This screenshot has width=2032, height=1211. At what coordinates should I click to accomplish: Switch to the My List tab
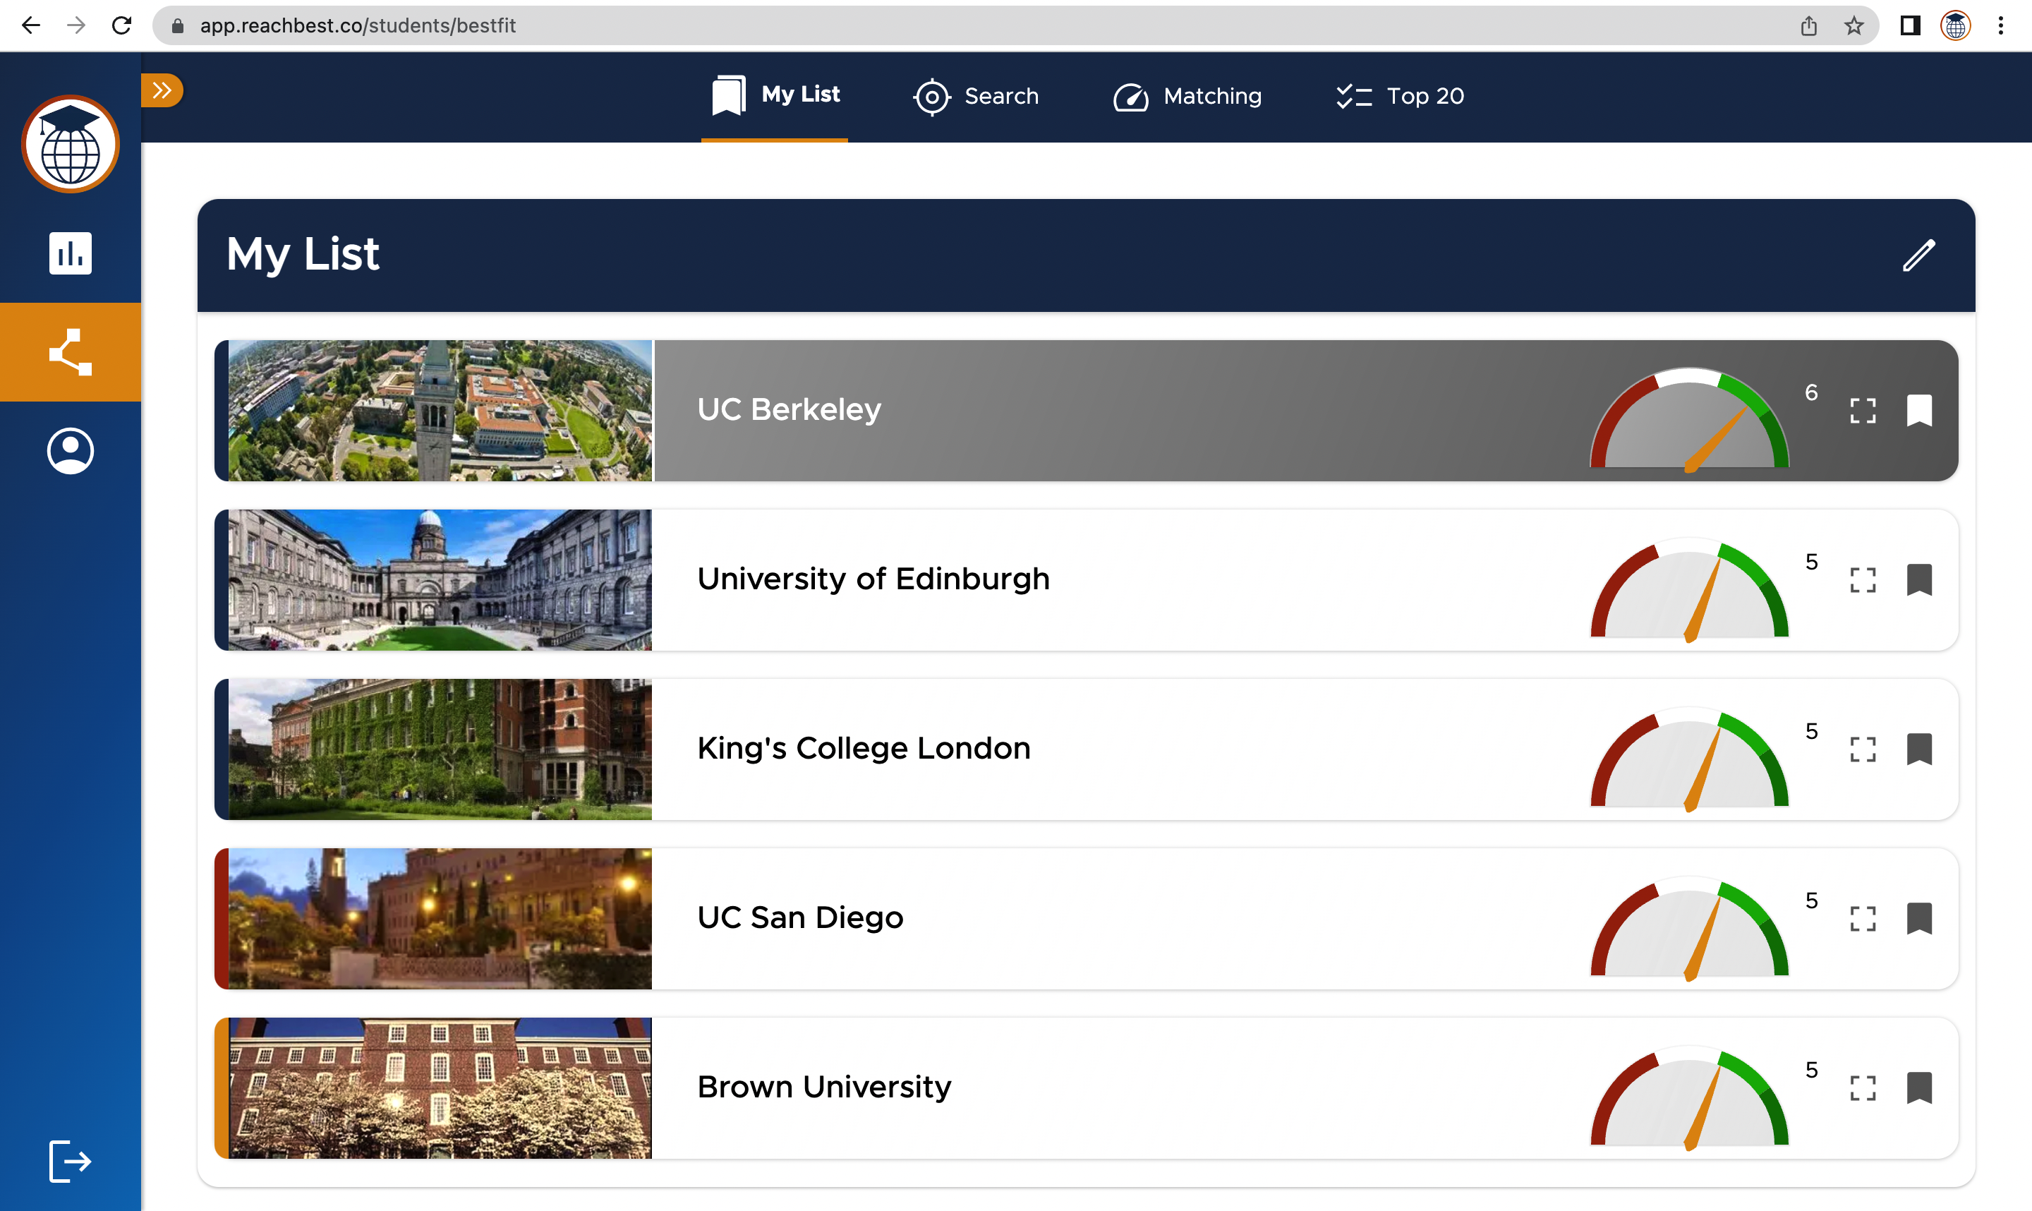(775, 95)
